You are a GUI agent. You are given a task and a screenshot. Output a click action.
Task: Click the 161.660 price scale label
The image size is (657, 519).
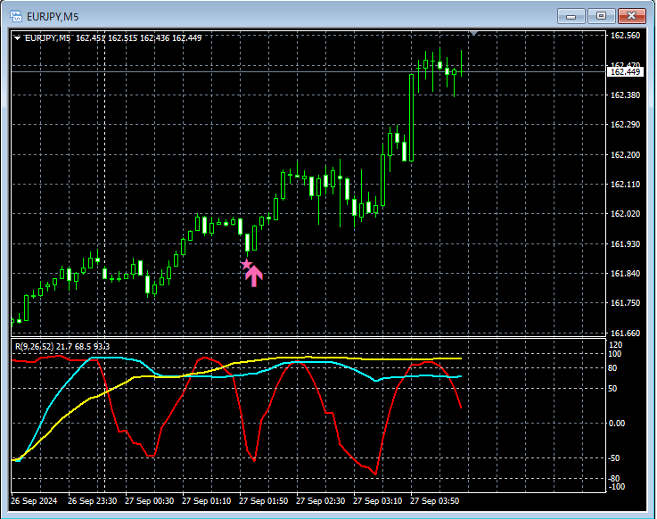(625, 334)
